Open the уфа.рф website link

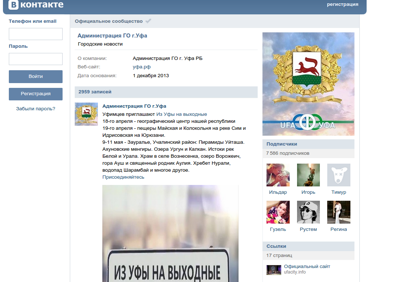click(142, 67)
